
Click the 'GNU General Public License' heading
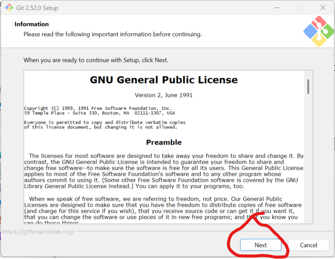[x=163, y=80]
